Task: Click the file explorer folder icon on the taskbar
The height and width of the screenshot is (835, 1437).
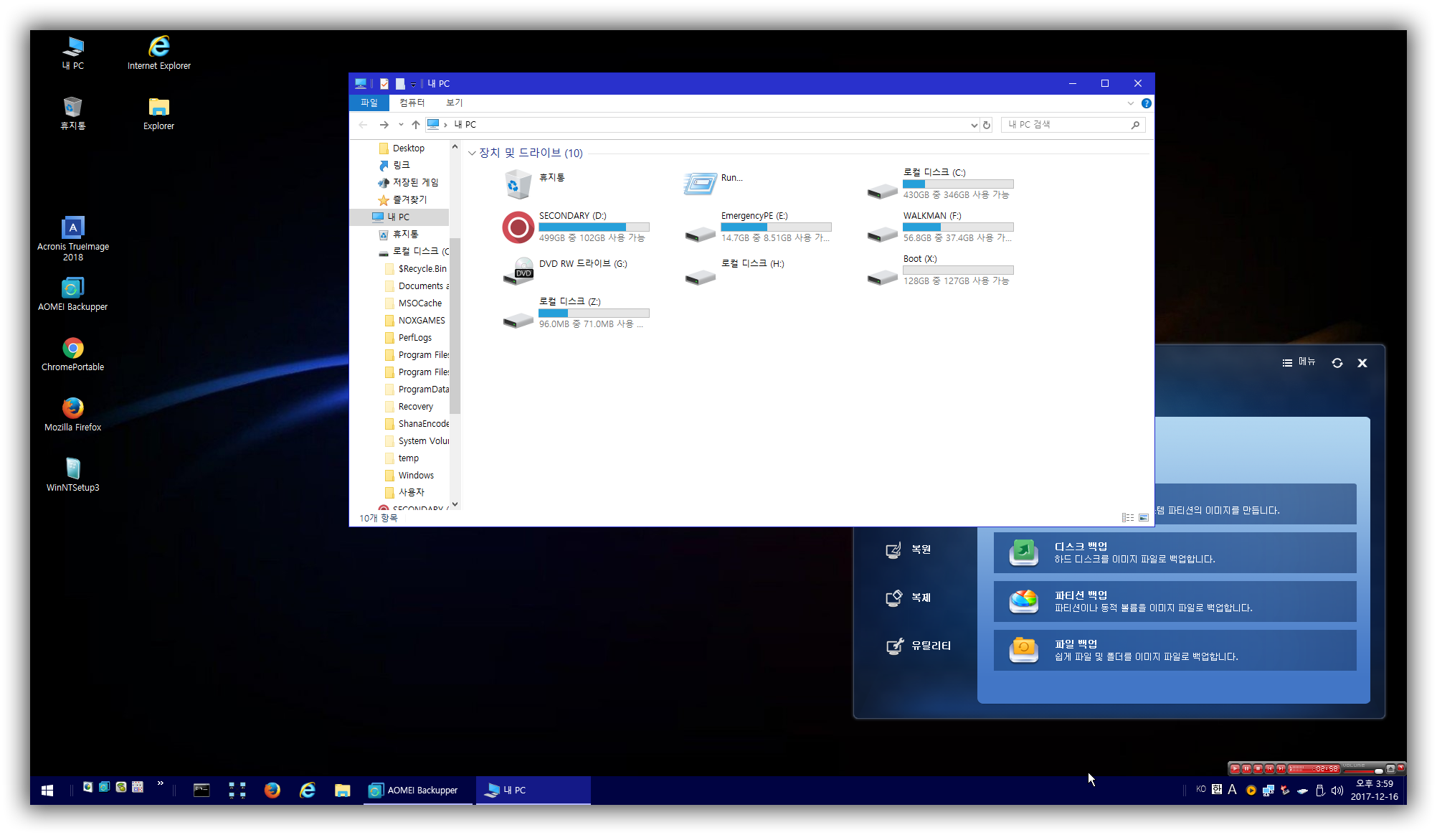Action: pos(342,790)
